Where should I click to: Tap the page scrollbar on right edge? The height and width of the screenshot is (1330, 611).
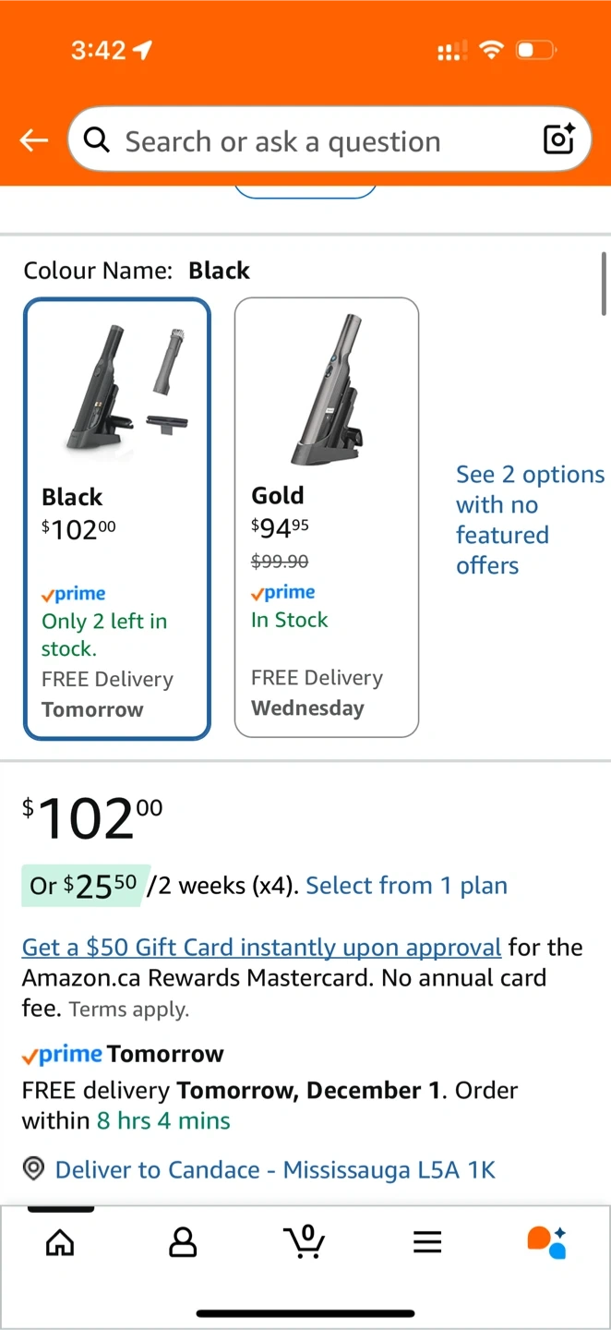pos(605,284)
